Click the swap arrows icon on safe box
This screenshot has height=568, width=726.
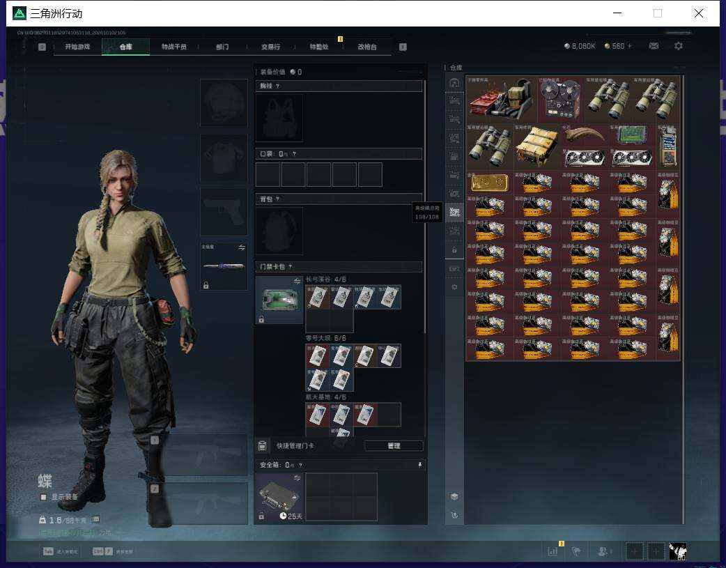pyautogui.click(x=297, y=477)
